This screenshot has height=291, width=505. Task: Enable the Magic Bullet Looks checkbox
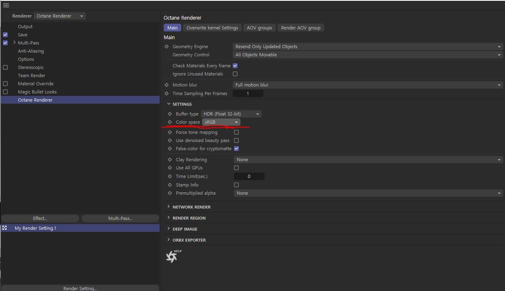pyautogui.click(x=5, y=92)
